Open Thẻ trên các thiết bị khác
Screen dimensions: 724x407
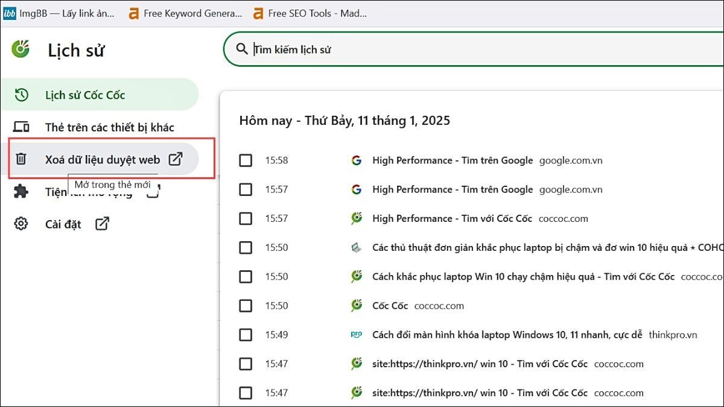click(x=109, y=127)
